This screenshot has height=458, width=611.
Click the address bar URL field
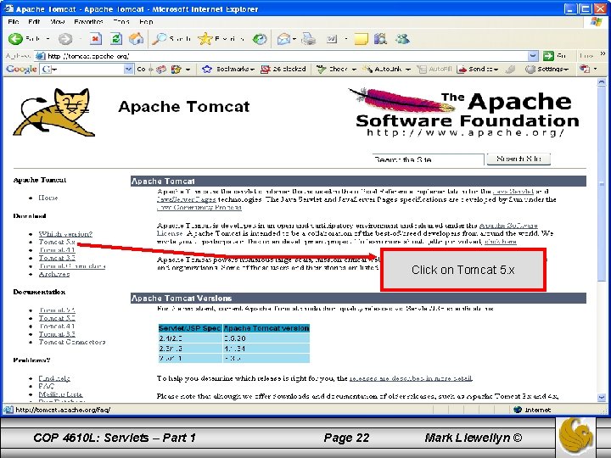coord(288,56)
